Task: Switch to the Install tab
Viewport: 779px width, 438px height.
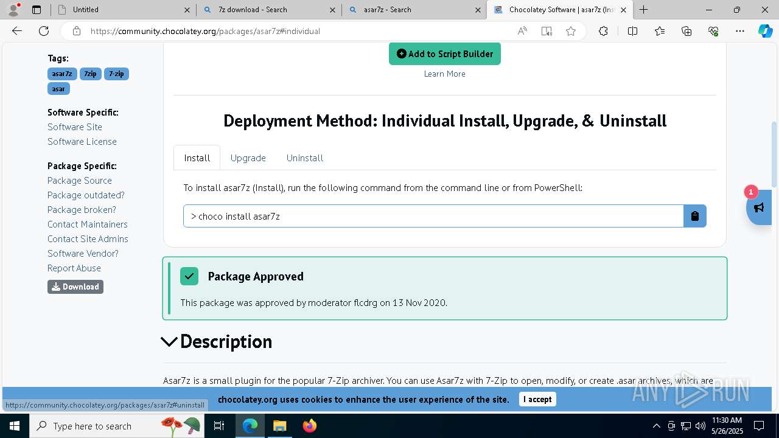Action: [197, 158]
